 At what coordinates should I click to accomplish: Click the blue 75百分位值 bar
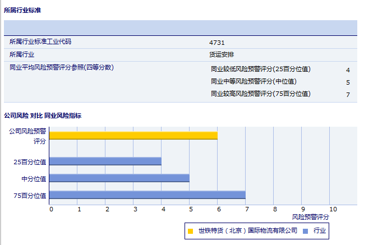click(x=147, y=195)
